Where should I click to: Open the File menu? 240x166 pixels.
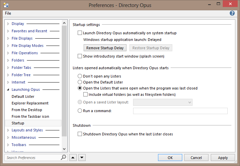8,13
